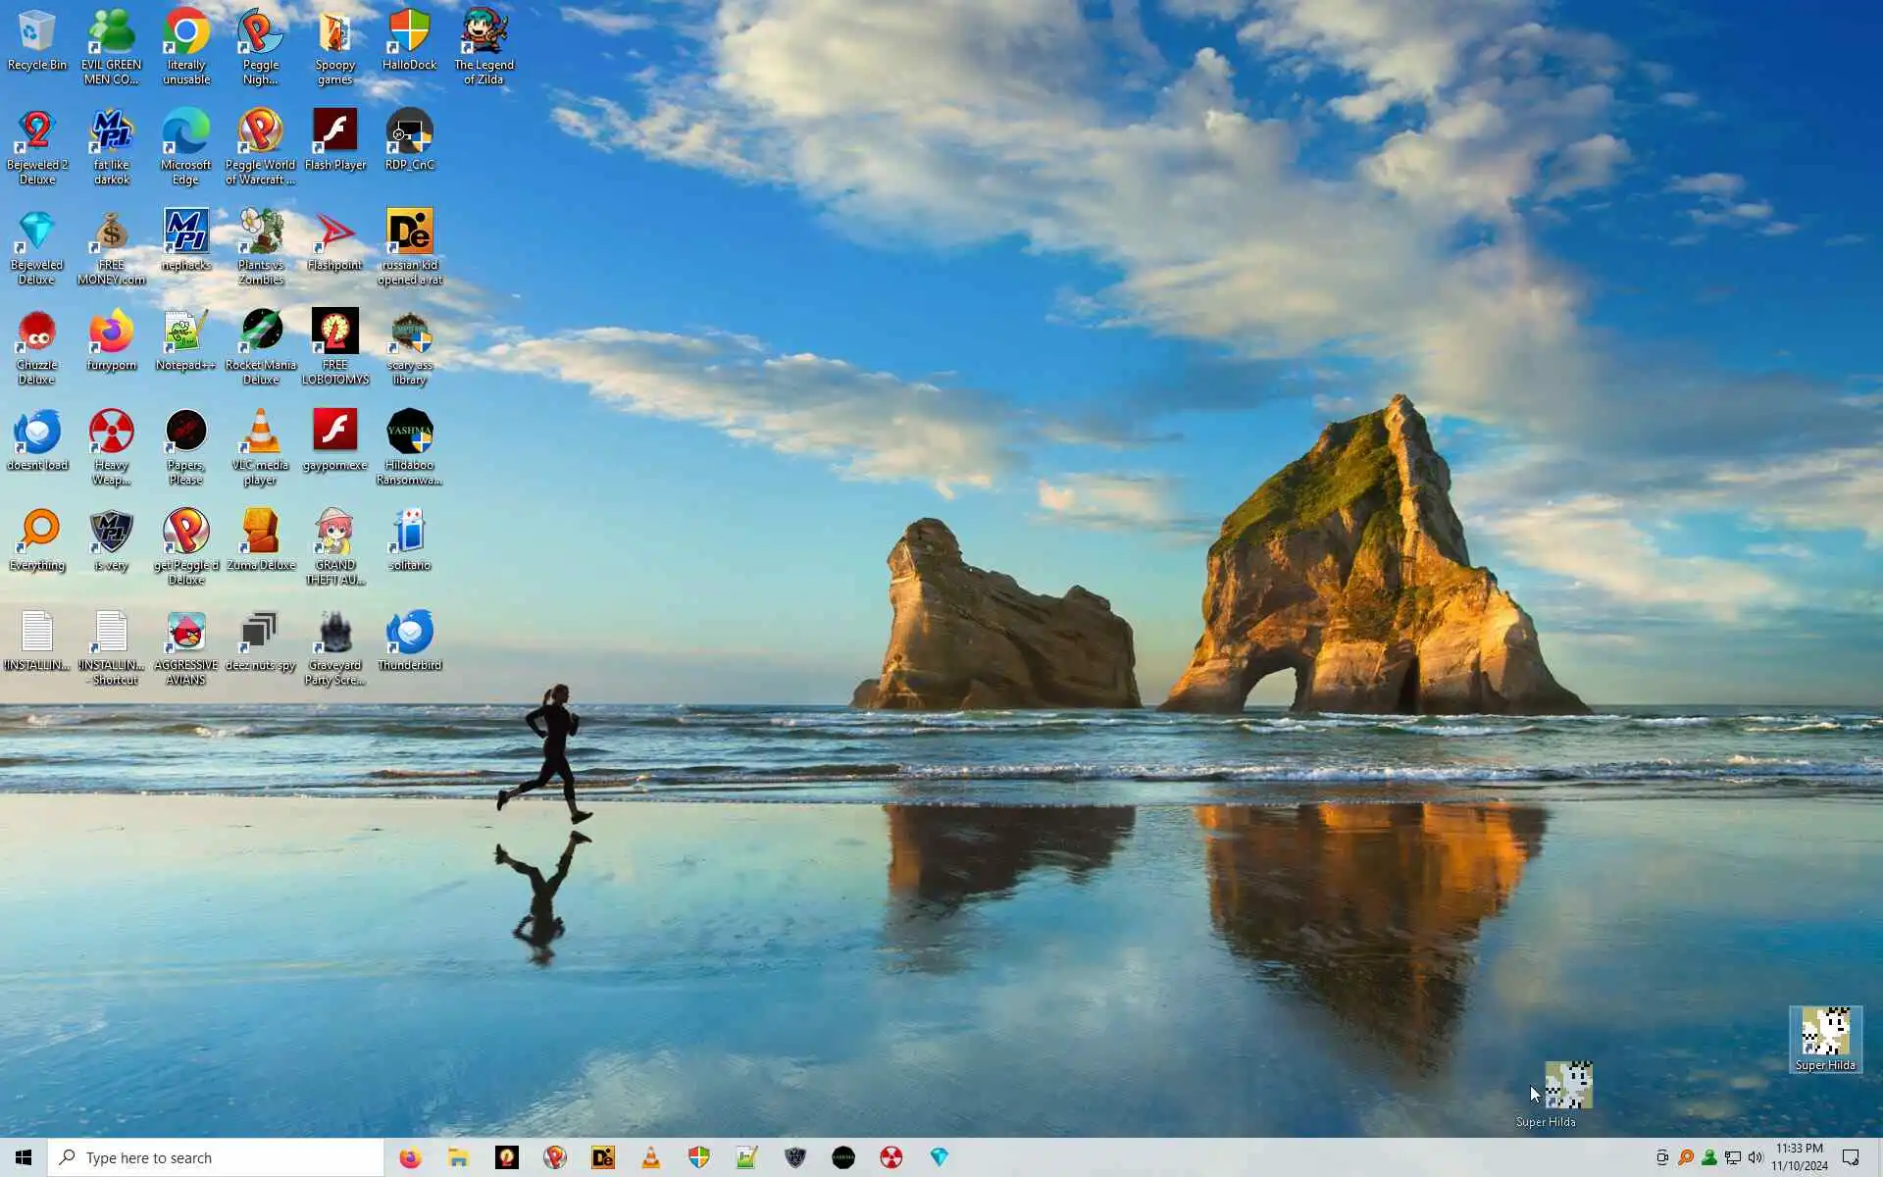Viewport: 1883px width, 1177px height.
Task: Open the Recycle Bin desktop icon
Action: click(36, 39)
